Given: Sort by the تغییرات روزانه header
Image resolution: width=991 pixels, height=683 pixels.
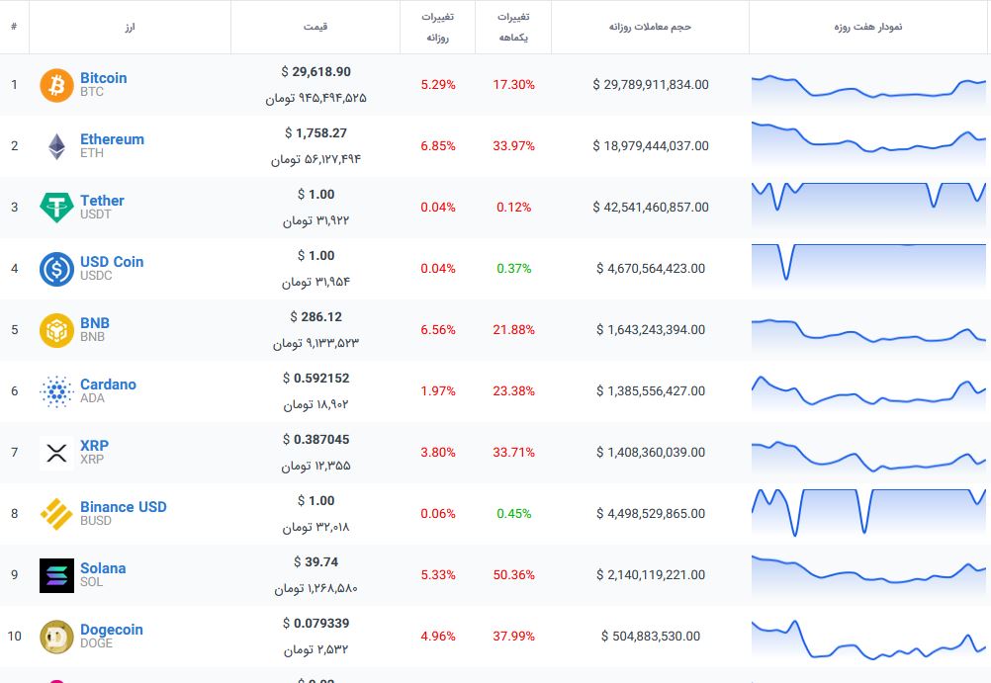Looking at the screenshot, I should (437, 27).
